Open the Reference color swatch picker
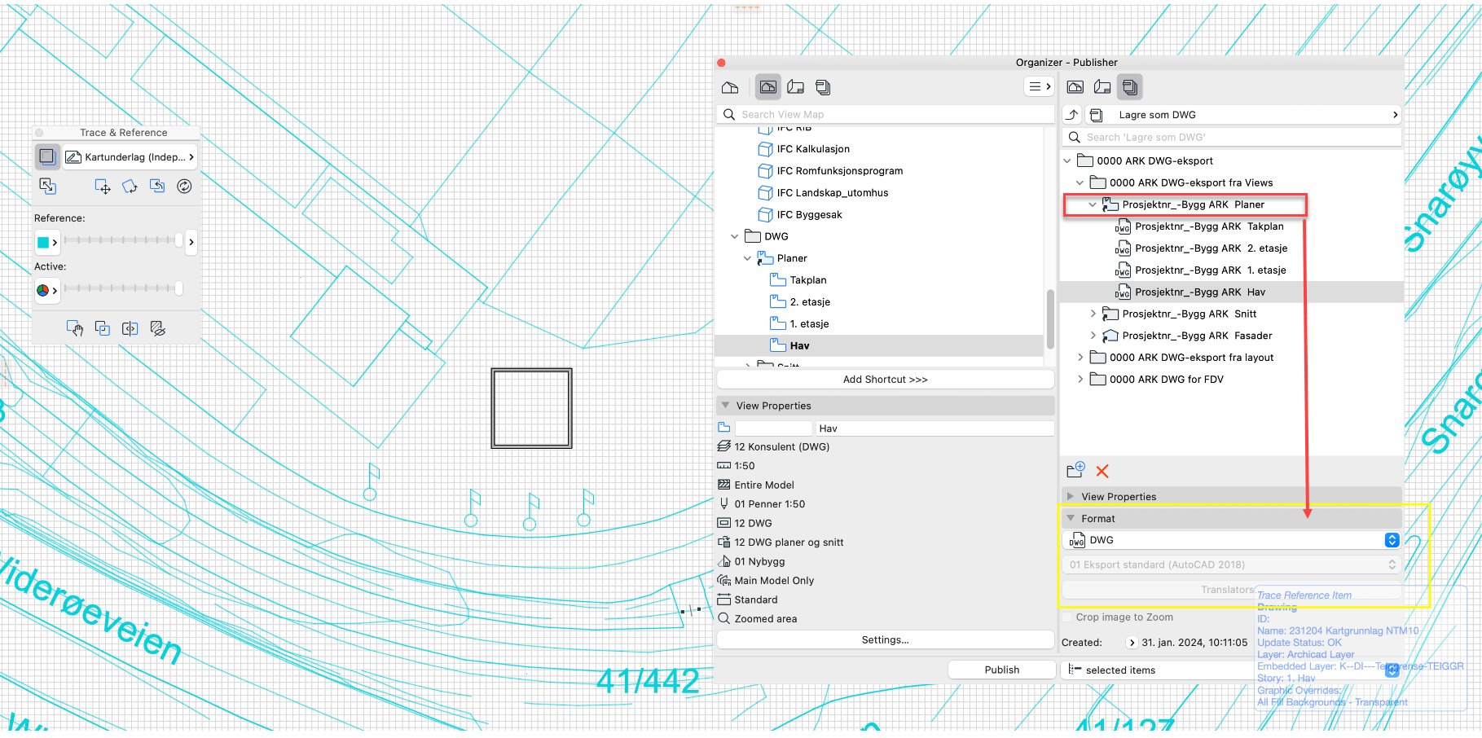 47,242
